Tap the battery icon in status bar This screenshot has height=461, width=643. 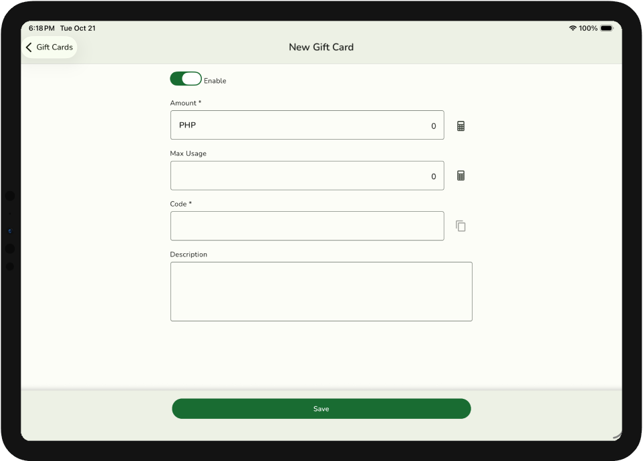[606, 28]
